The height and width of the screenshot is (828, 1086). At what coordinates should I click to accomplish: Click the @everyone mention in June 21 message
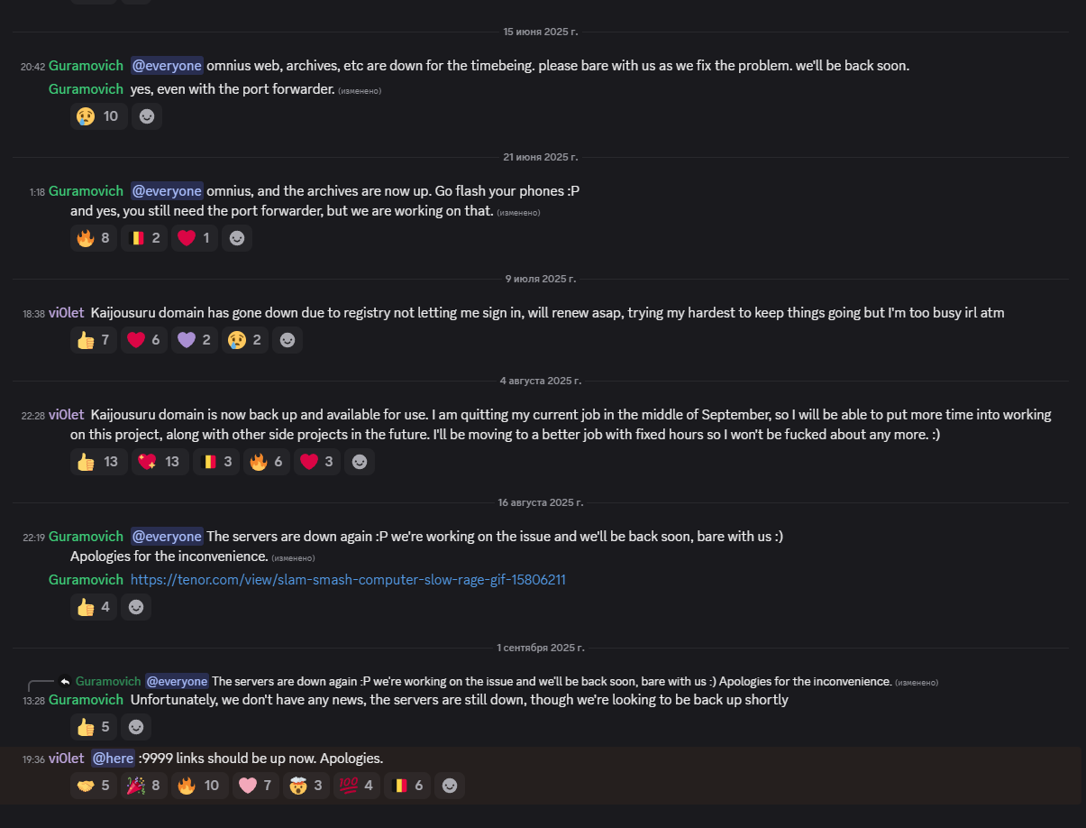167,190
